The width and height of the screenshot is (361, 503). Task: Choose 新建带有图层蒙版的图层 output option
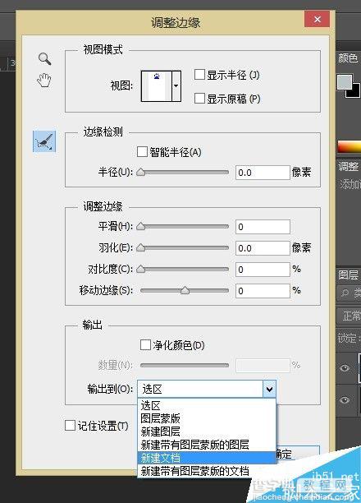tap(207, 445)
